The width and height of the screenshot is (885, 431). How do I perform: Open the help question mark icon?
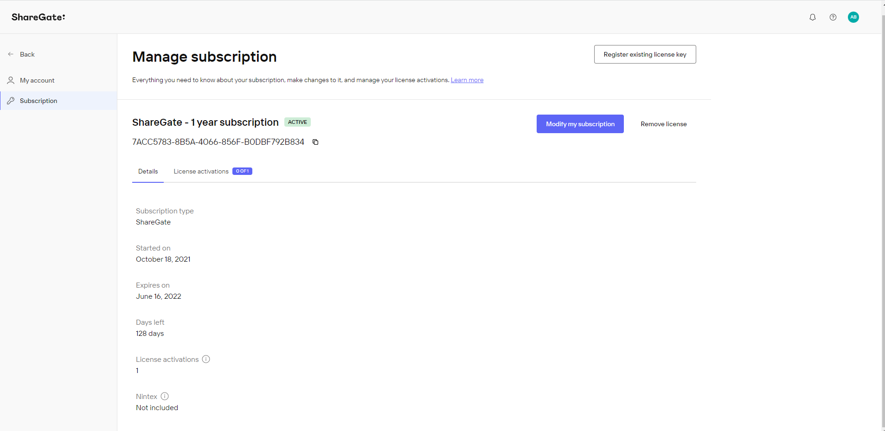(833, 17)
